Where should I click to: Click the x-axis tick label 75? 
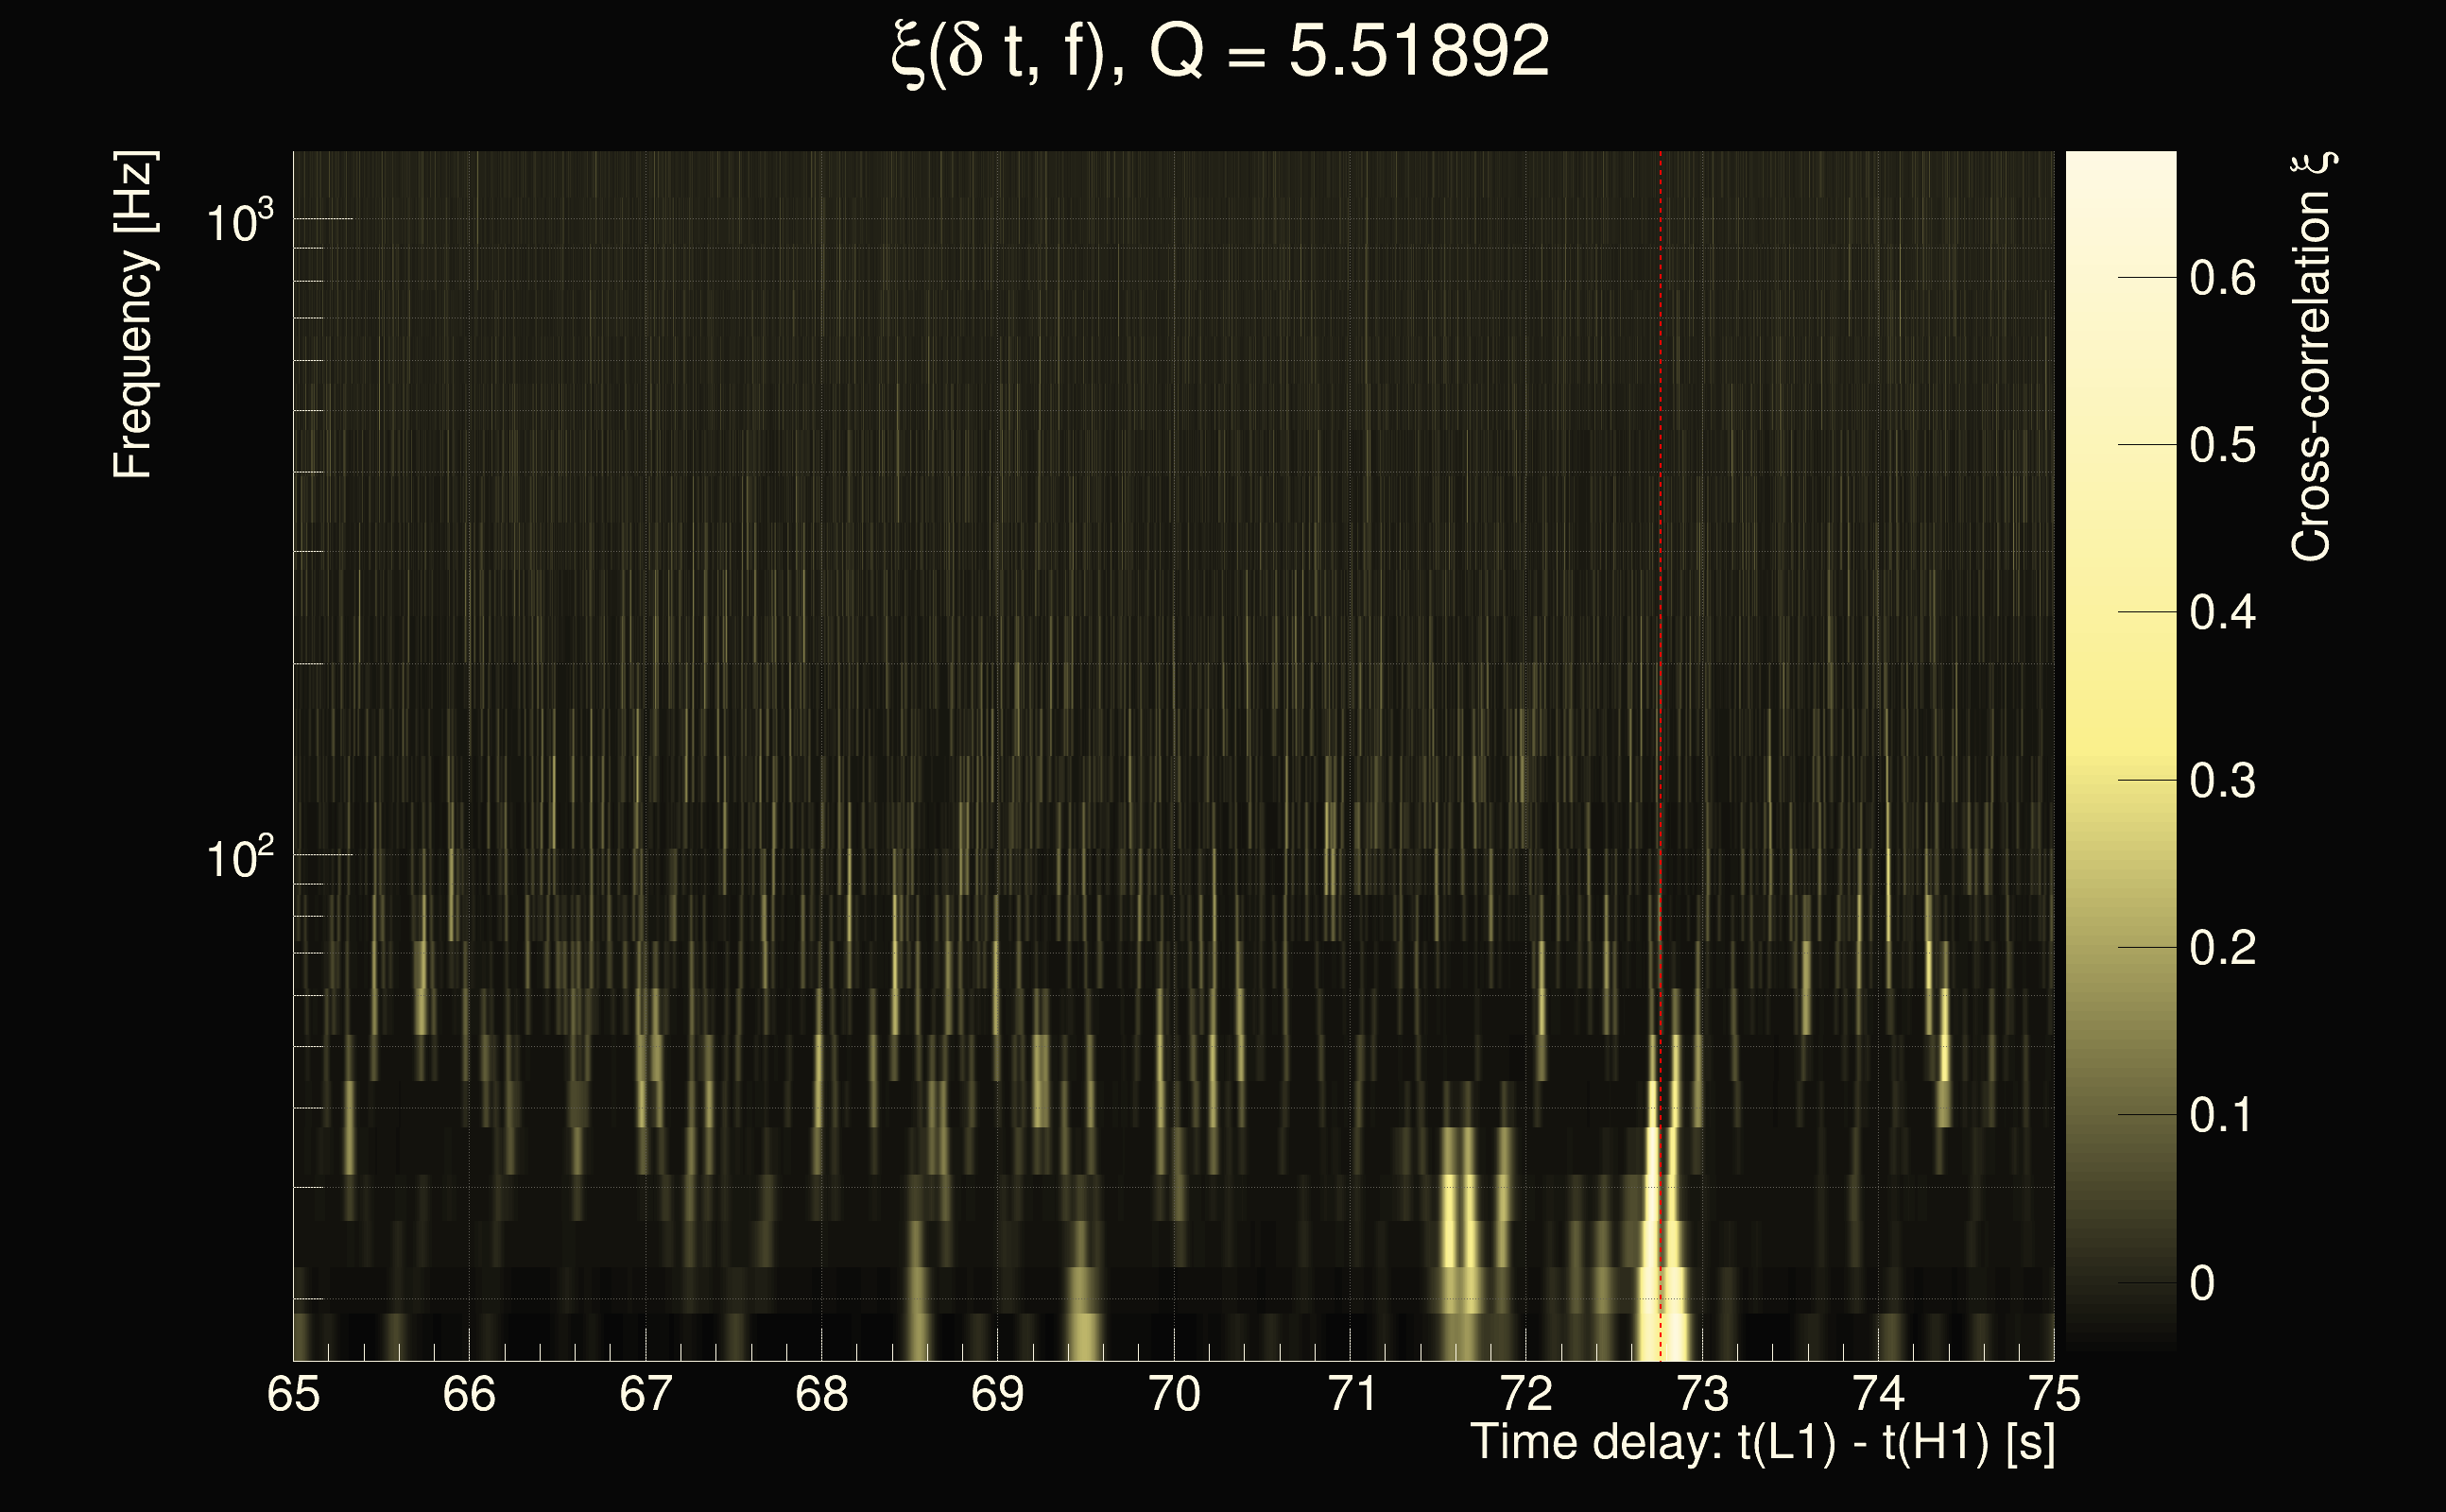click(2054, 1395)
